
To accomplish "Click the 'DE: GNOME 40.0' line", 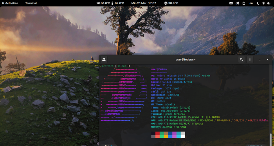I will [161, 98].
